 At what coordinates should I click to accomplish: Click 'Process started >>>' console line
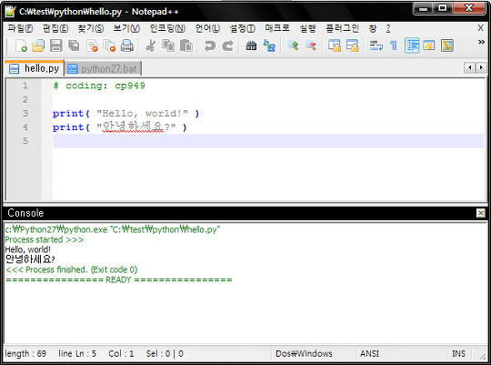tap(45, 240)
